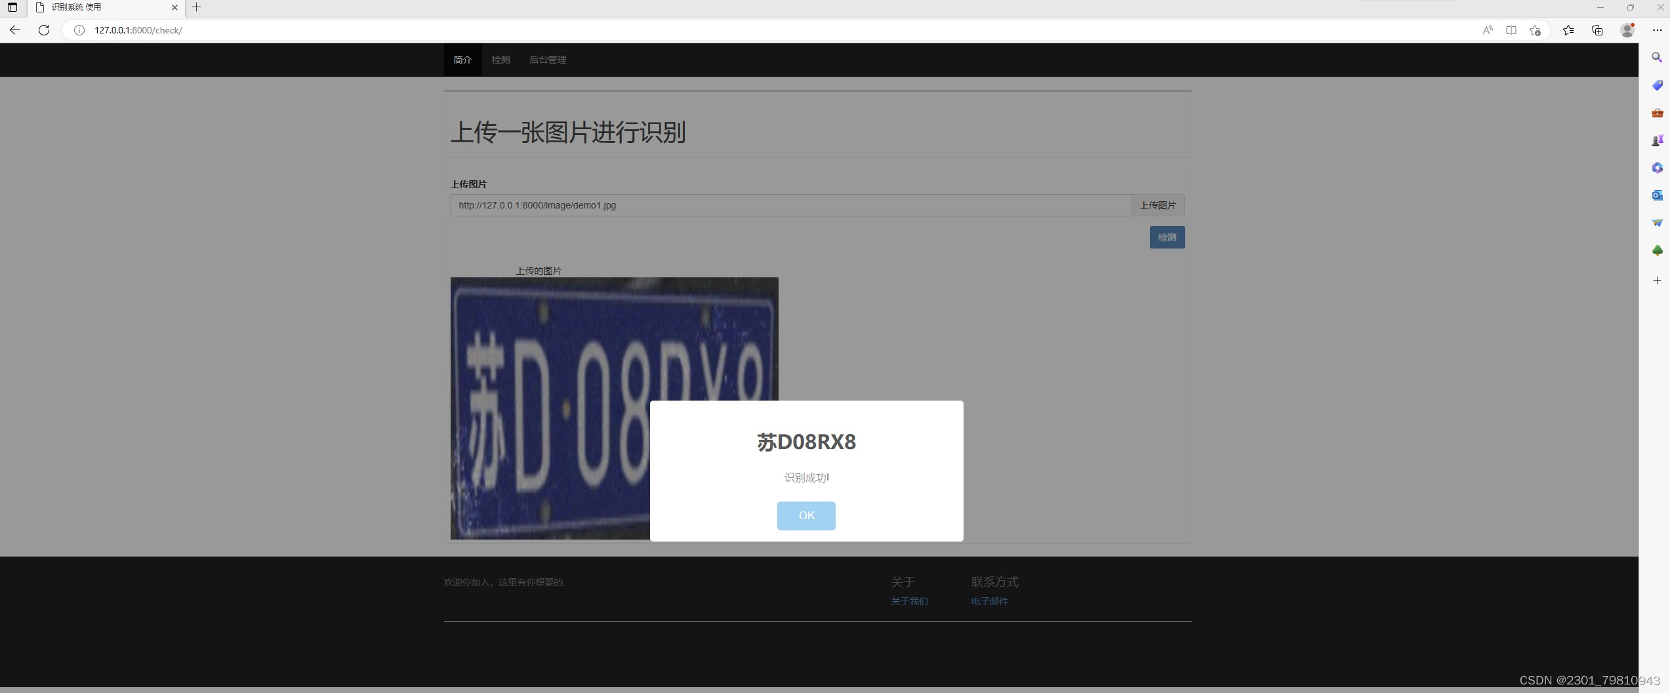Image resolution: width=1670 pixels, height=693 pixels.
Task: Open split screen view icon
Action: [x=1511, y=30]
